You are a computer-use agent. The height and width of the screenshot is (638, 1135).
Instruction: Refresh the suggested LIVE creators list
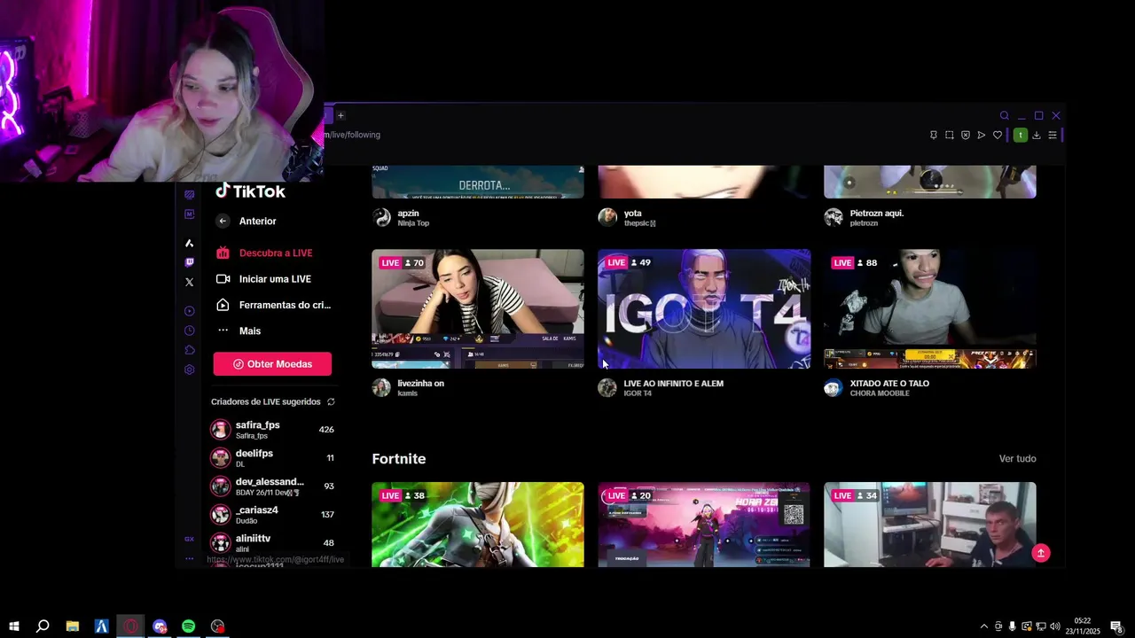click(x=331, y=401)
